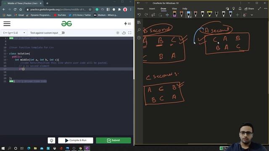Screen dimensions: 269x151
Task: Add a new pen in OneNote
Action: tap(237, 15)
